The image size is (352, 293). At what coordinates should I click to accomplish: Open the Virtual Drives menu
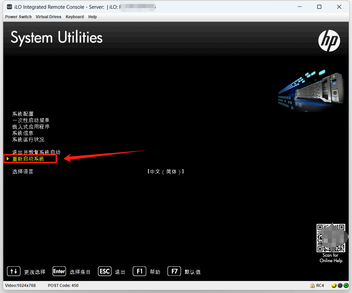coord(49,17)
